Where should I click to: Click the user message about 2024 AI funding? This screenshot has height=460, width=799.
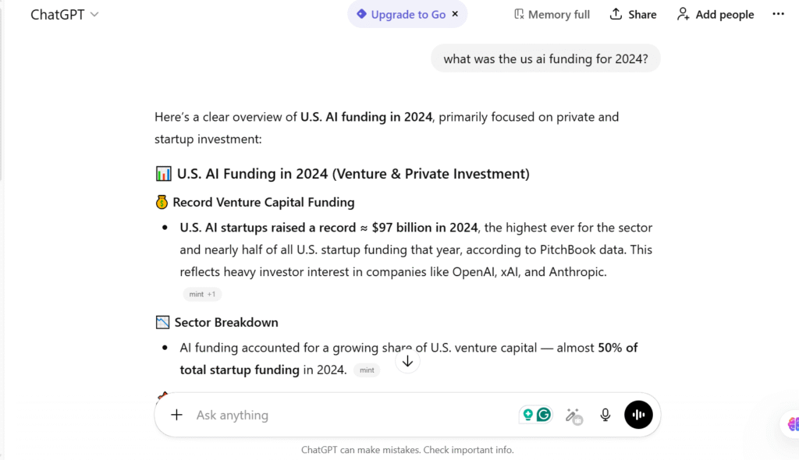click(545, 58)
